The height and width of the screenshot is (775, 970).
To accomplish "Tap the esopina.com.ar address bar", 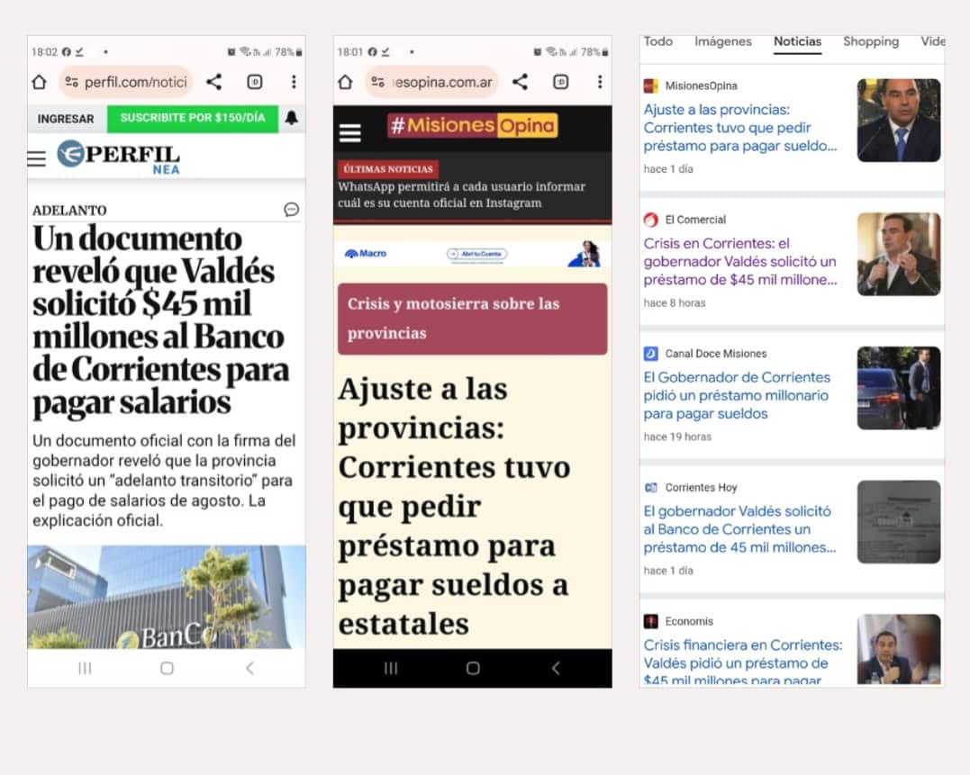I will point(431,82).
